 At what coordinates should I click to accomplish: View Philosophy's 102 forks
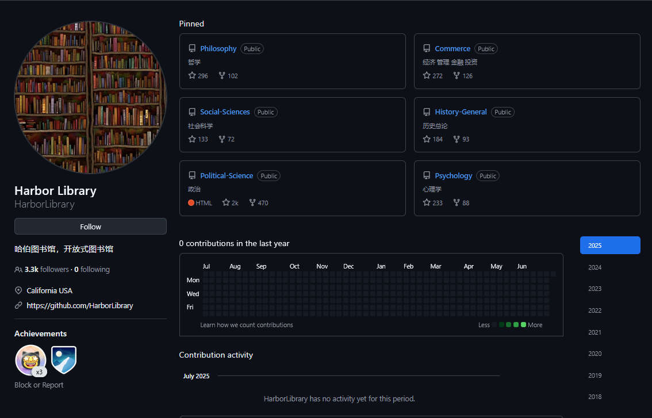[x=228, y=76]
